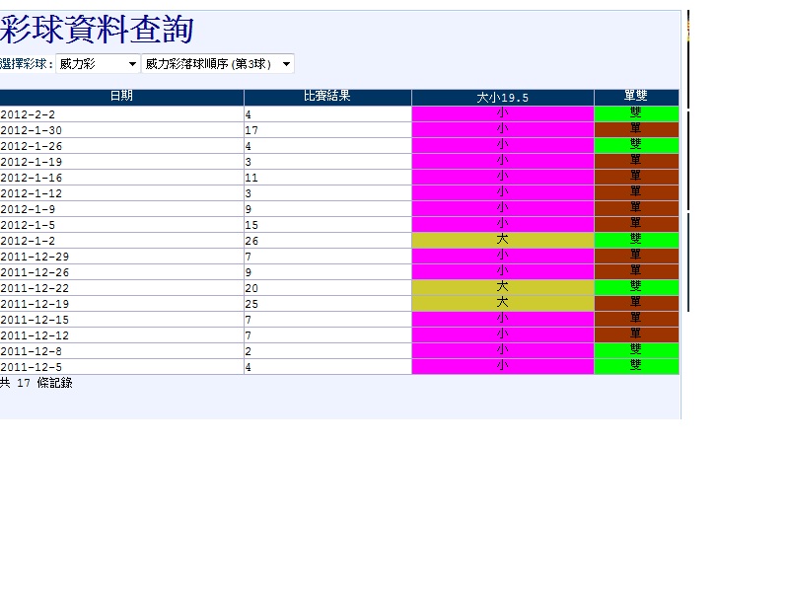789x592 pixels.
Task: Click the yellow 大 cell for 2011-12-22
Action: coord(503,288)
